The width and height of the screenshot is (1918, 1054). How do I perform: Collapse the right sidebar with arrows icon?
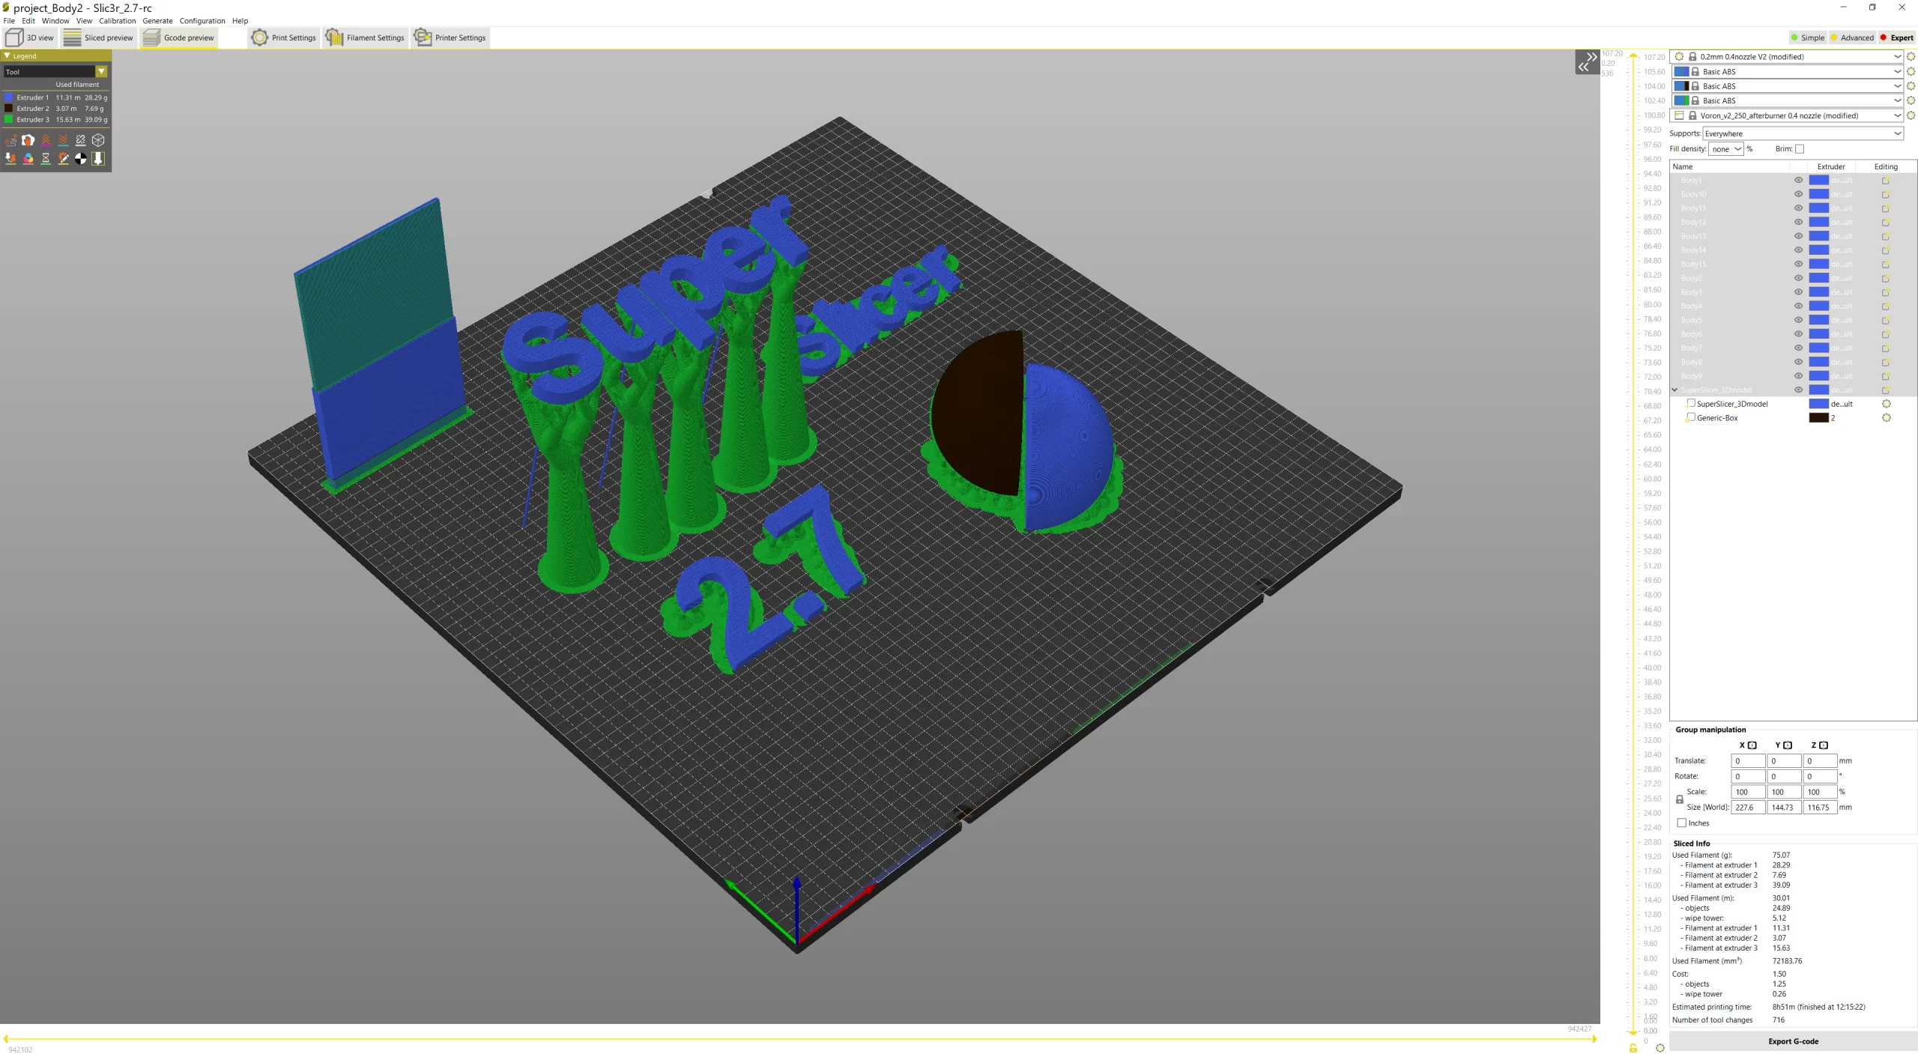1587,61
